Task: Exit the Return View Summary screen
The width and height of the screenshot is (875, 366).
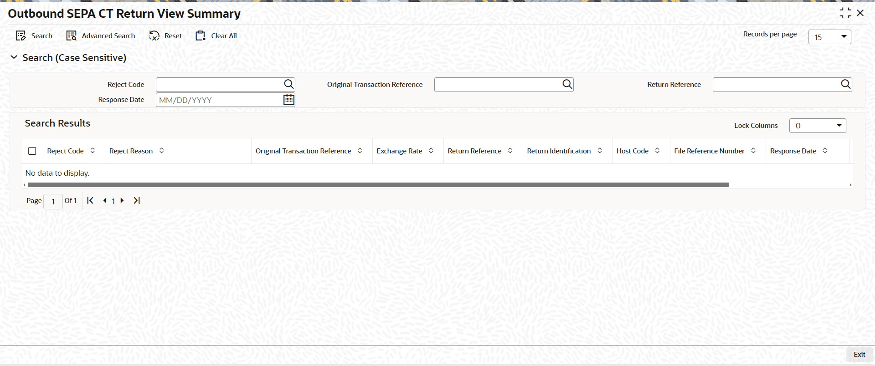Action: point(859,355)
